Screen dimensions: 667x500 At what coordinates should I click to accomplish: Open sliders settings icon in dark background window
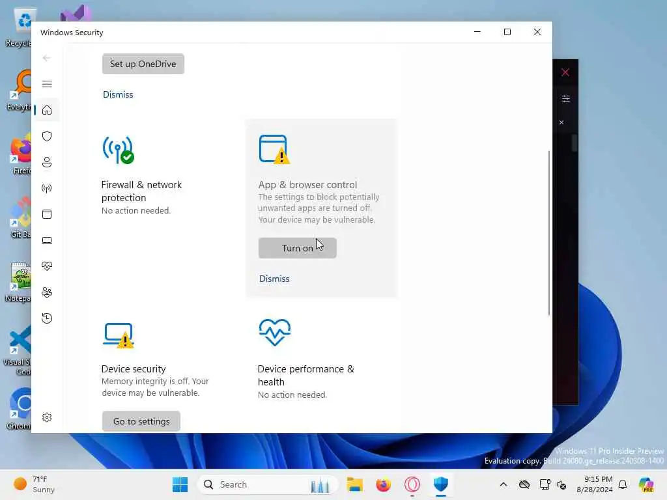pos(566,99)
